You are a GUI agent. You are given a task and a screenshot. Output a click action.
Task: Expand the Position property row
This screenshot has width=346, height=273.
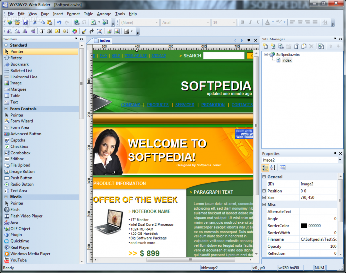click(x=264, y=191)
